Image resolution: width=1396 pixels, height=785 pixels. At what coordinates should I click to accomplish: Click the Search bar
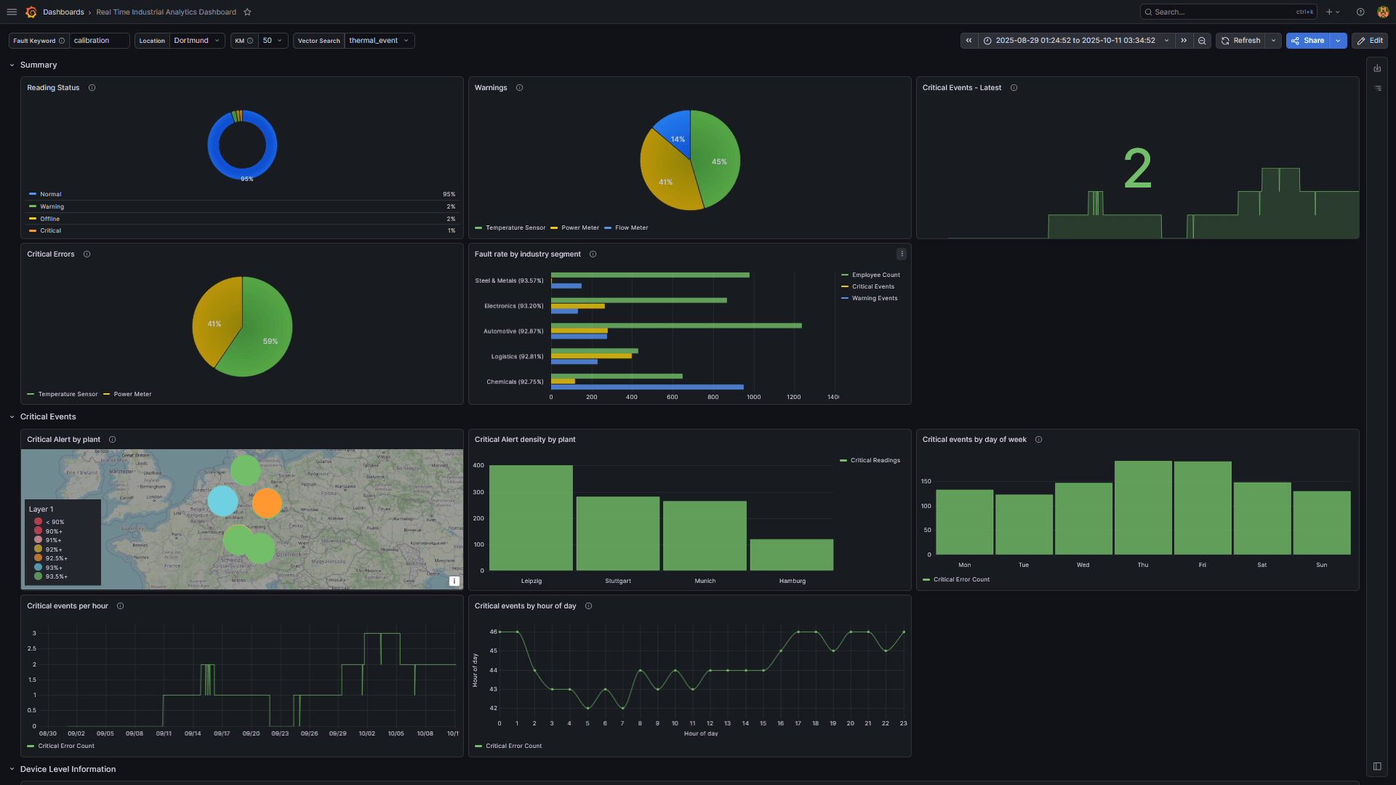pos(1229,12)
